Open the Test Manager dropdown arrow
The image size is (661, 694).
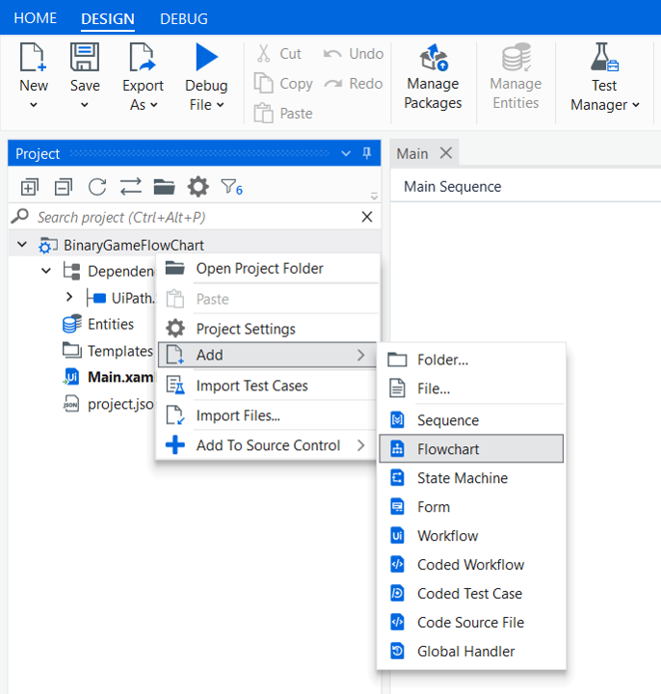(636, 105)
